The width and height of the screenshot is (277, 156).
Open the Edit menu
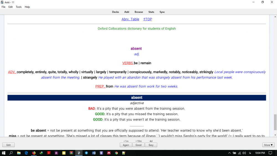click(x=11, y=7)
